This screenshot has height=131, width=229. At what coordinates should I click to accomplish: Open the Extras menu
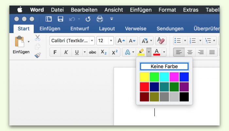click(191, 10)
